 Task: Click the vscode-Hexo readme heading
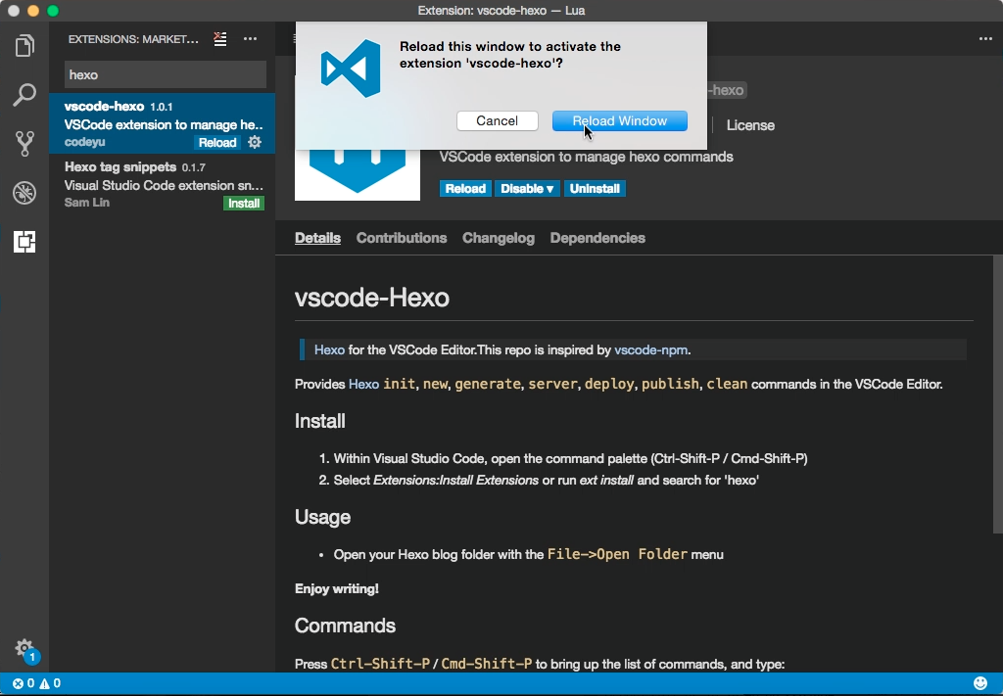371,298
